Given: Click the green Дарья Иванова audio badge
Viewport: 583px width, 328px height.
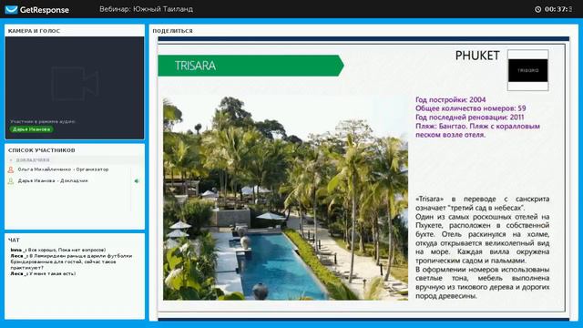Looking at the screenshot, I should 31,129.
